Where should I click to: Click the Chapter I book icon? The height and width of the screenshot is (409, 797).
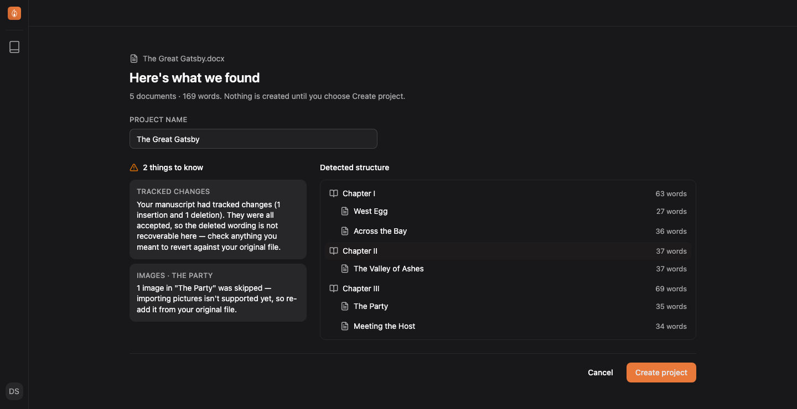(x=334, y=193)
